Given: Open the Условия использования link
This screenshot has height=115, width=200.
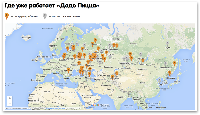Looking at the screenshot, I should (x=55, y=109).
